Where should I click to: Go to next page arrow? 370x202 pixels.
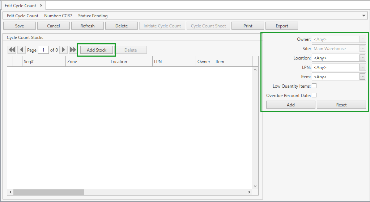pos(63,50)
